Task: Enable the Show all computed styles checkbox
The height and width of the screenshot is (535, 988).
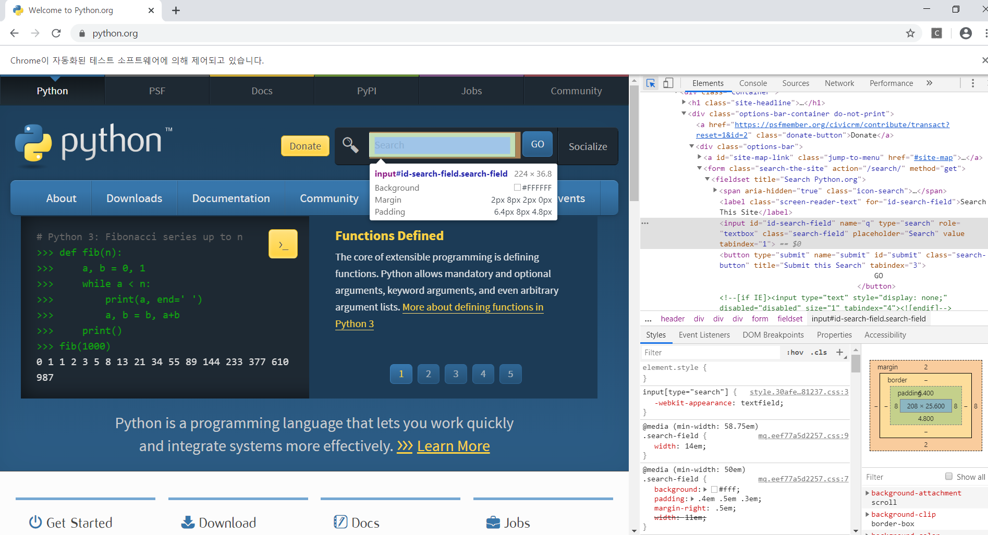Action: pos(949,477)
